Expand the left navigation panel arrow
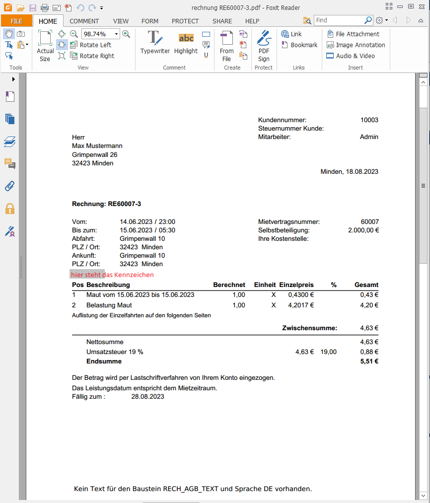The image size is (430, 503). pyautogui.click(x=13, y=79)
